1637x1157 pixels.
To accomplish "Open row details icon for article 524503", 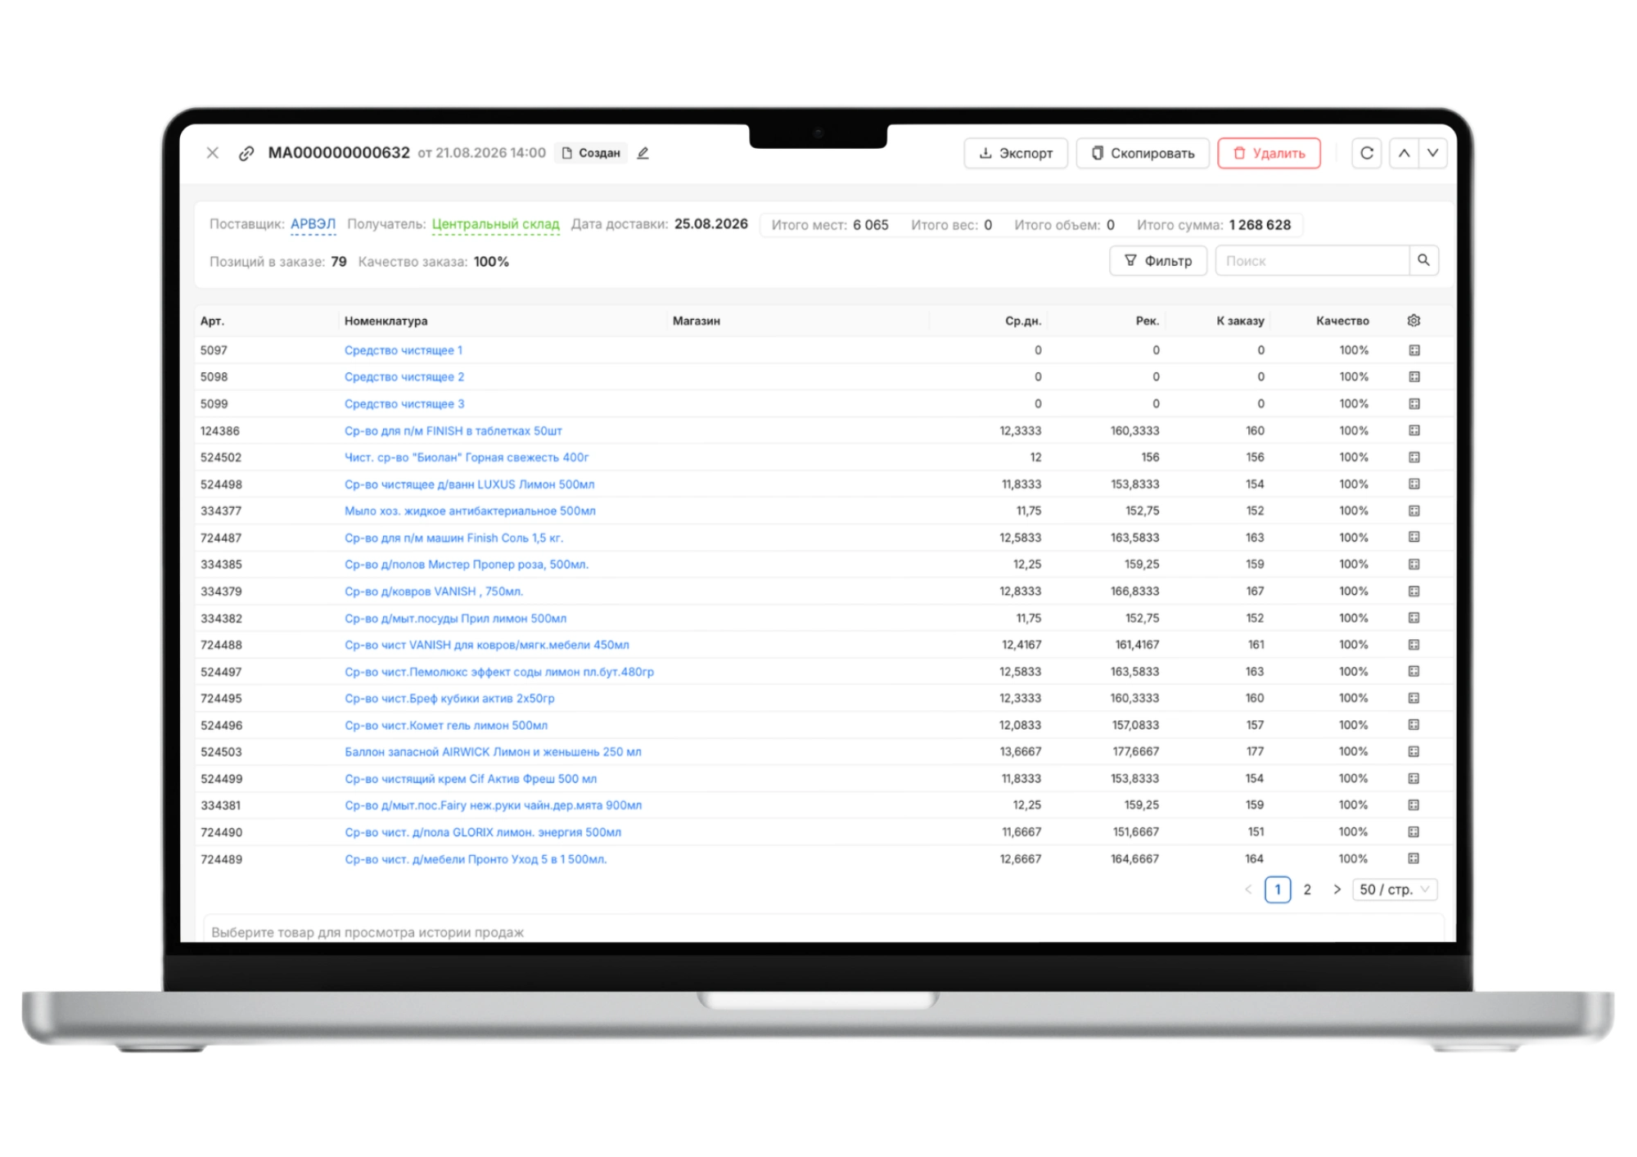I will coord(1414,751).
